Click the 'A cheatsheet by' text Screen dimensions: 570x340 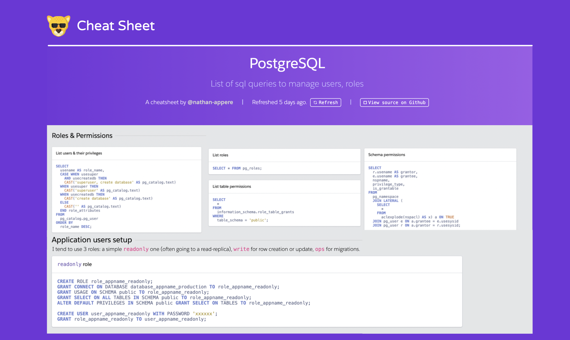pyautogui.click(x=166, y=102)
